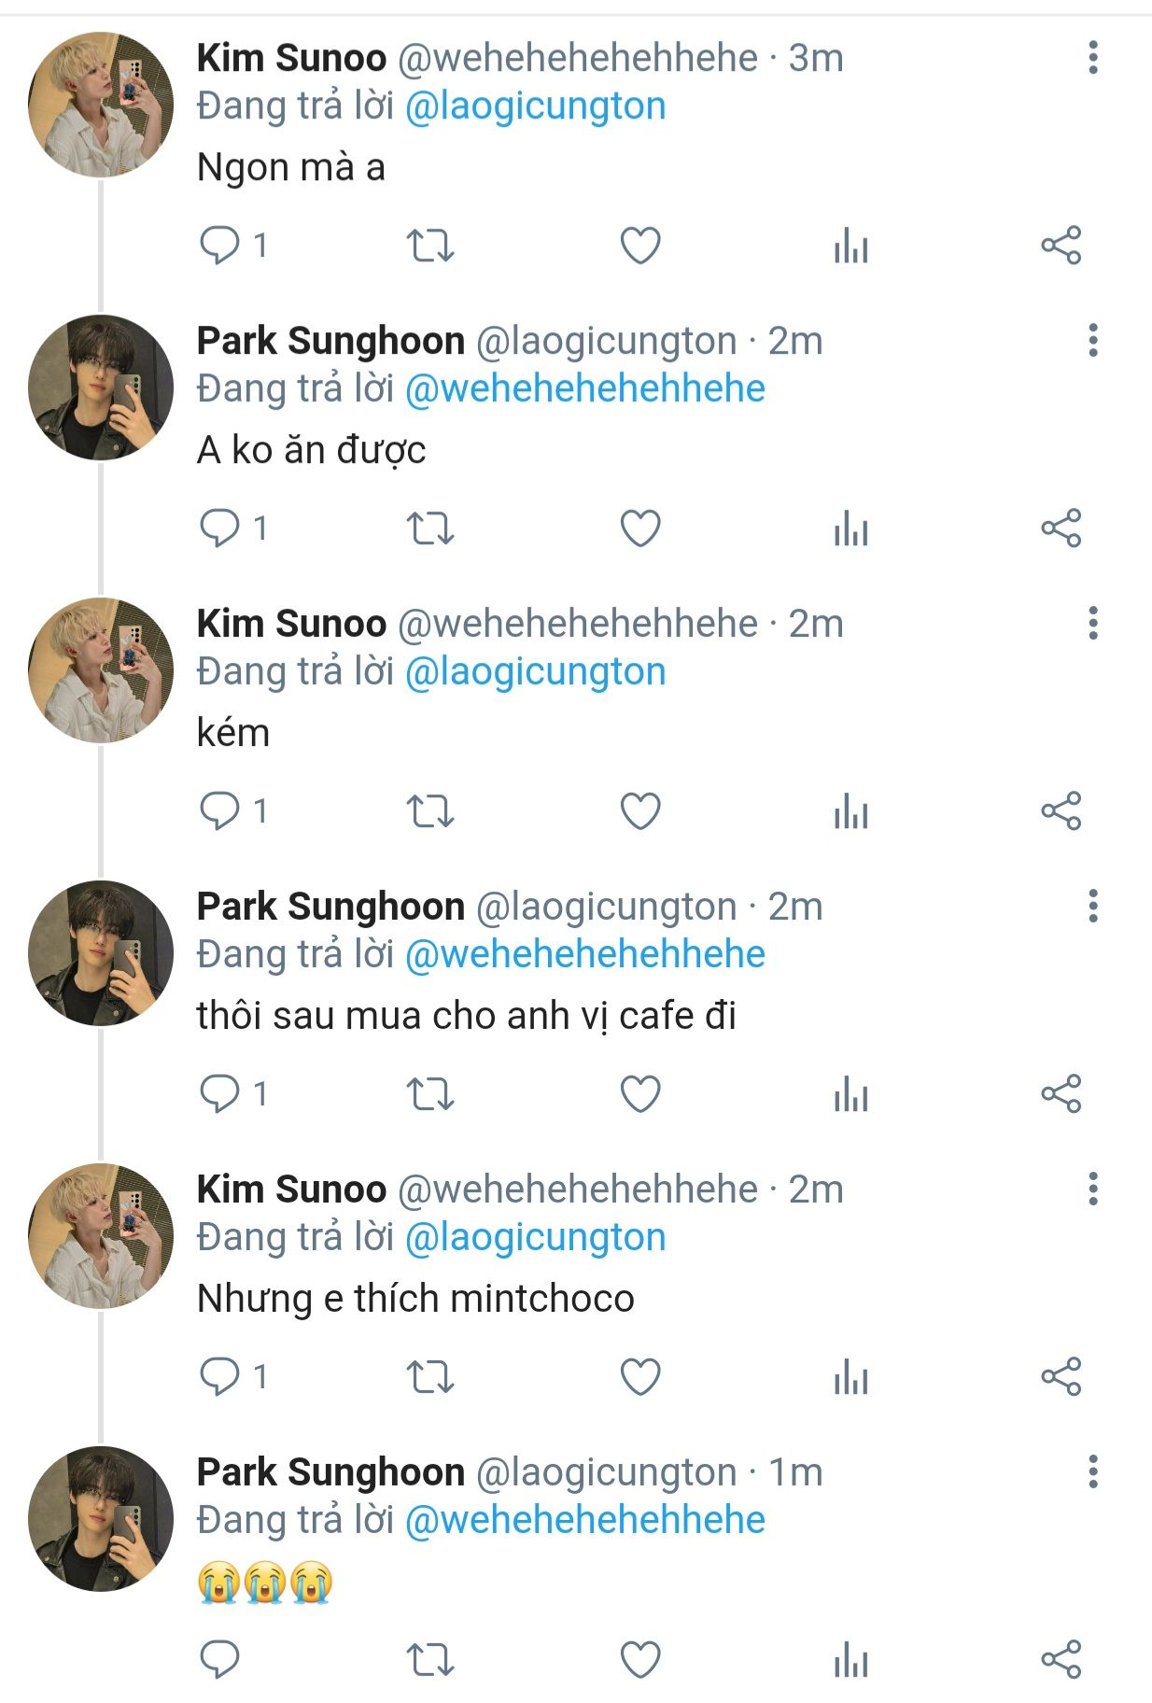The width and height of the screenshot is (1152, 1703).
Task: Open the @wehehehehehhehe mention in the "A ko ăn được" tweet
Action: 584,389
